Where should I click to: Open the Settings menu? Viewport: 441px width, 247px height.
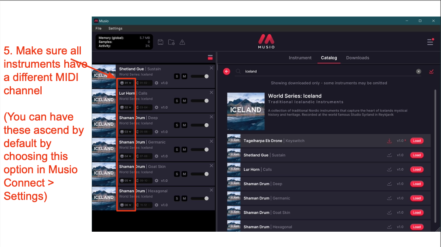[x=115, y=28]
